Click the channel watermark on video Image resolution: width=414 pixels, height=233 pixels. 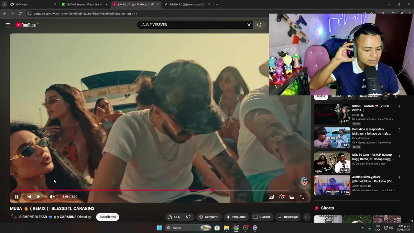(303, 181)
